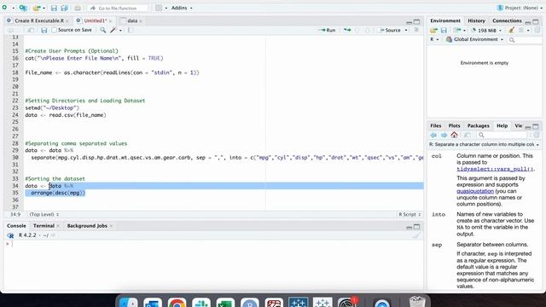Screen dimensions: 546x307
Task: Open the Global Environment dropdown
Action: coord(474,40)
